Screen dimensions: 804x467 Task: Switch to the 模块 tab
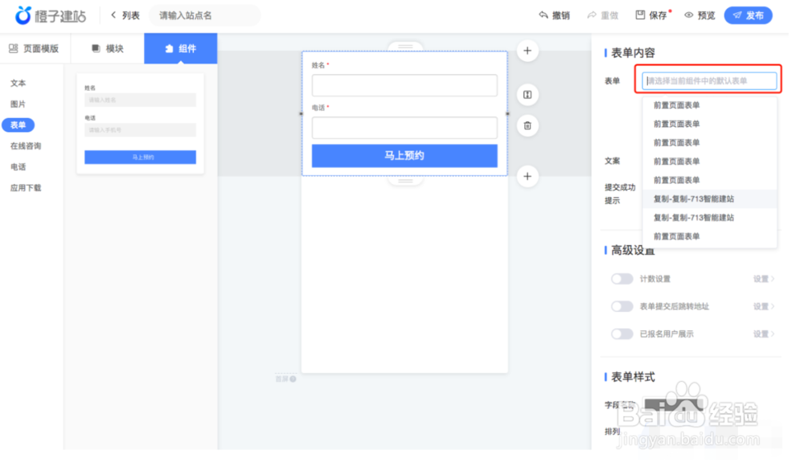pyautogui.click(x=107, y=48)
